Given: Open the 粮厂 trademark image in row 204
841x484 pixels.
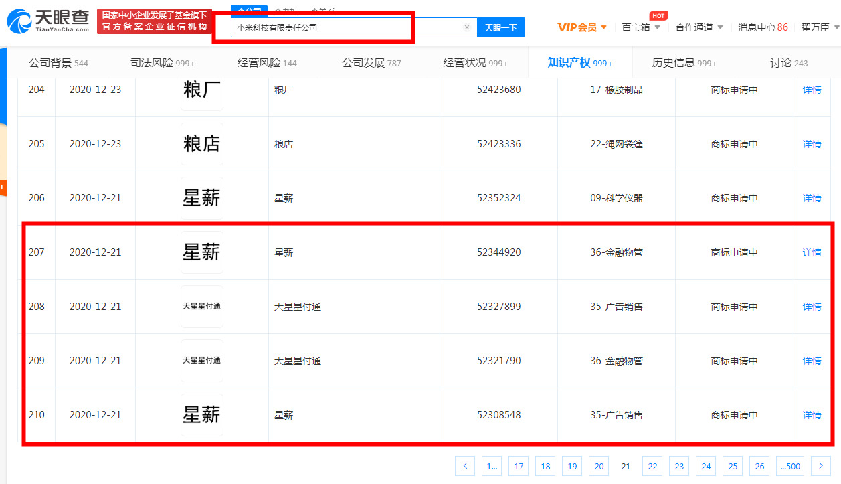Looking at the screenshot, I should (202, 91).
